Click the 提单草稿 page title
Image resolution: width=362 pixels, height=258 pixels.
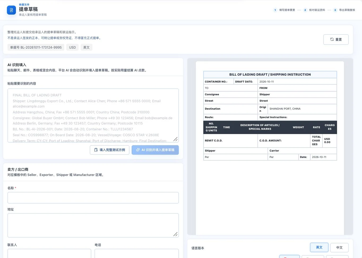point(28,9)
